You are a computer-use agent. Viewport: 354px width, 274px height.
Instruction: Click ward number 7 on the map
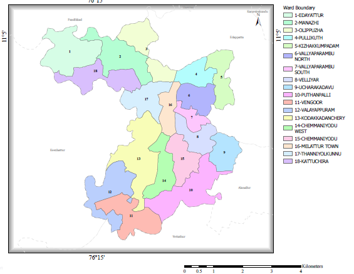coord(192,117)
